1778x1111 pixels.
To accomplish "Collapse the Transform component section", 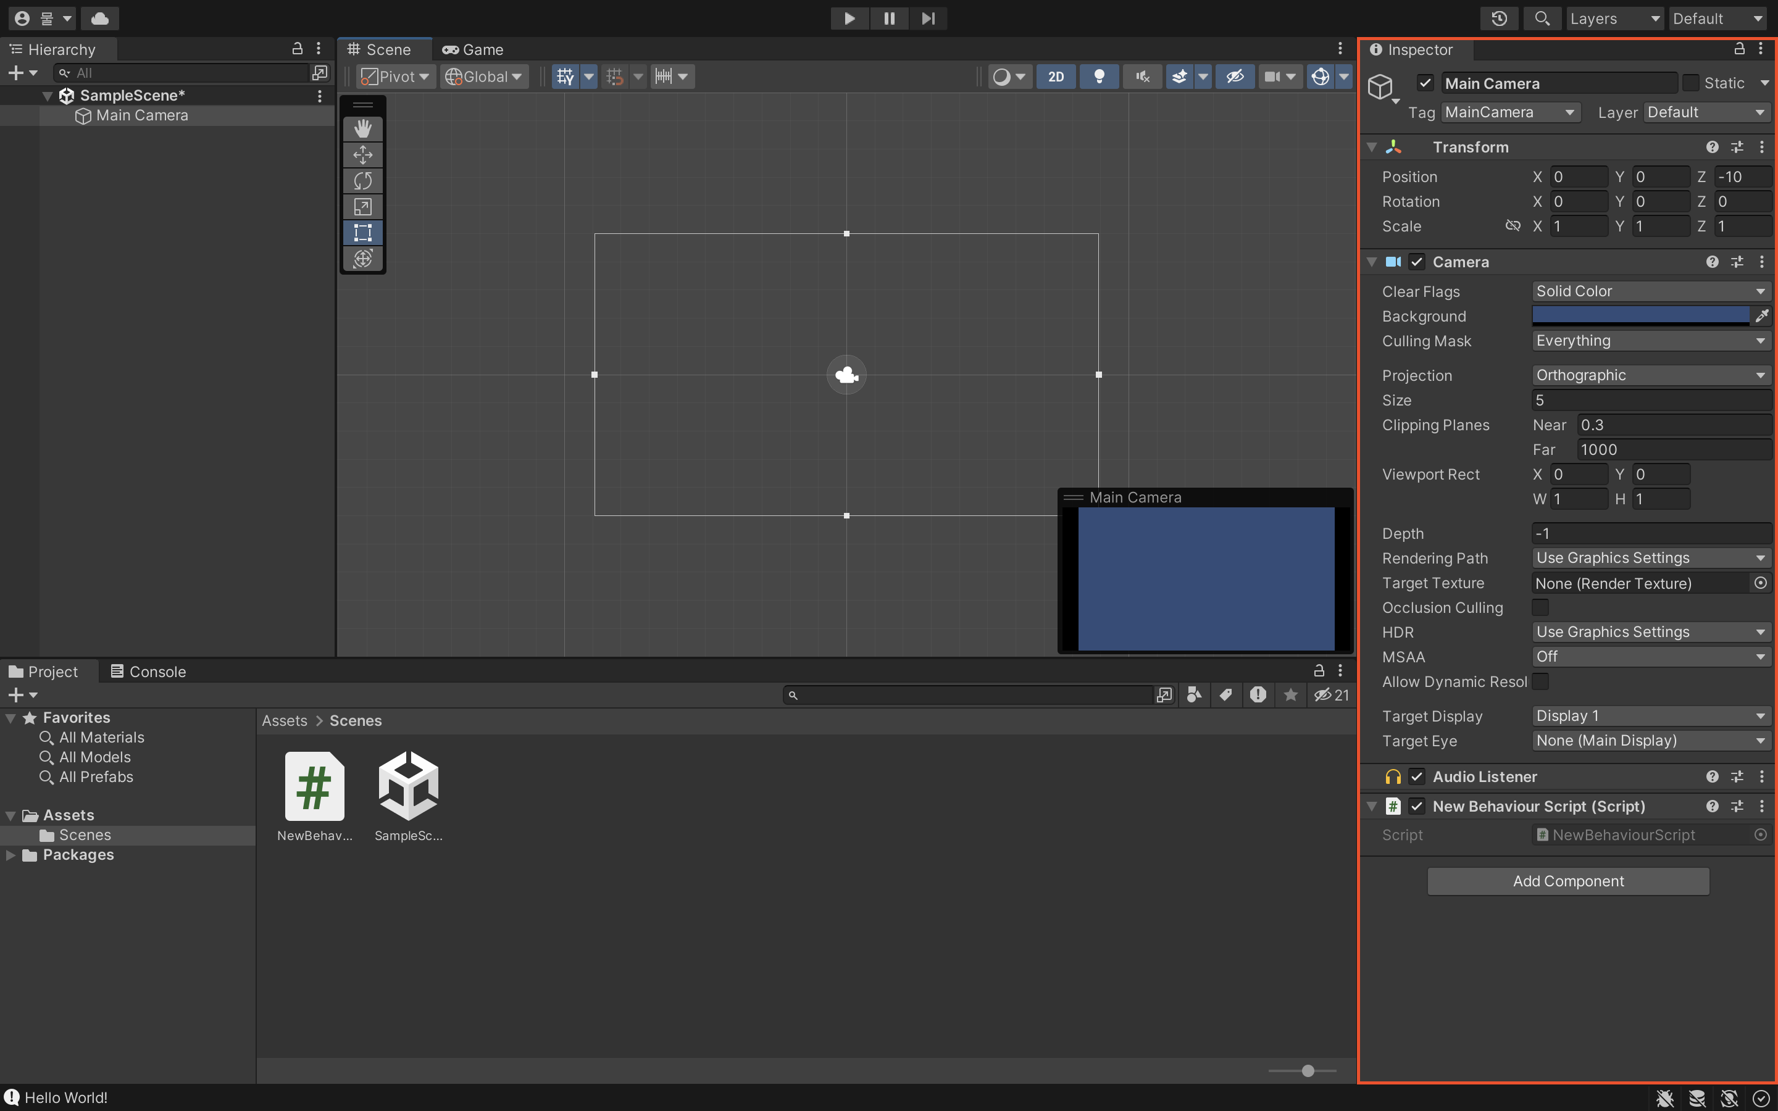I will (x=1372, y=147).
